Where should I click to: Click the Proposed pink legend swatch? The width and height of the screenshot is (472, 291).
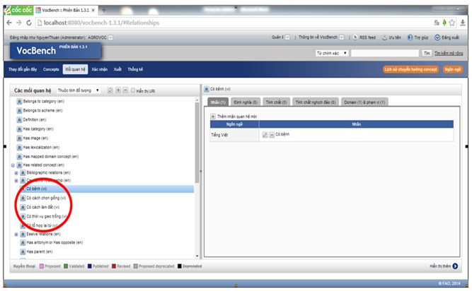pyautogui.click(x=42, y=266)
